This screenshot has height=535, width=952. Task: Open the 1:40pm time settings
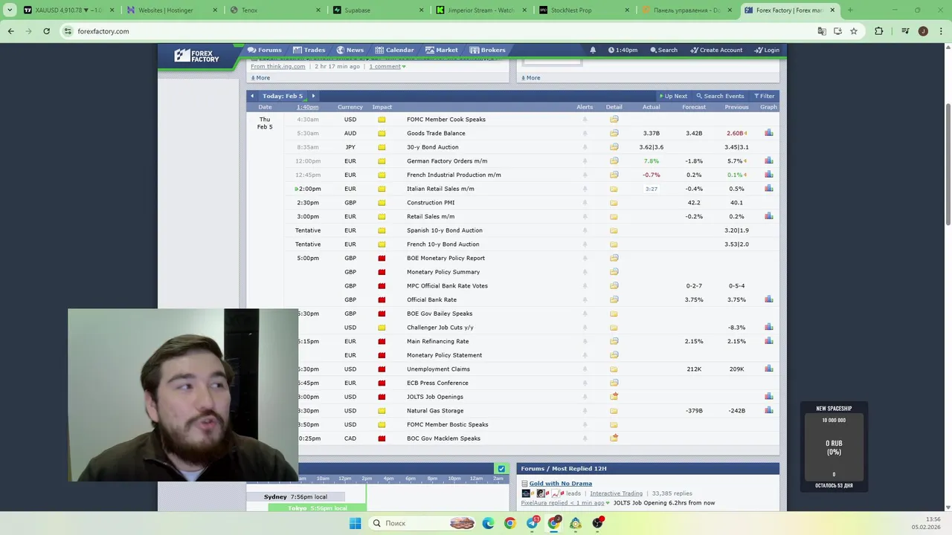point(623,50)
